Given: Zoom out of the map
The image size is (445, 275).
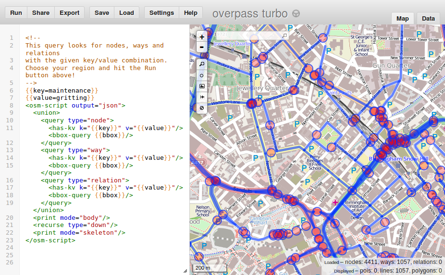Looking at the screenshot, I should pyautogui.click(x=202, y=47).
